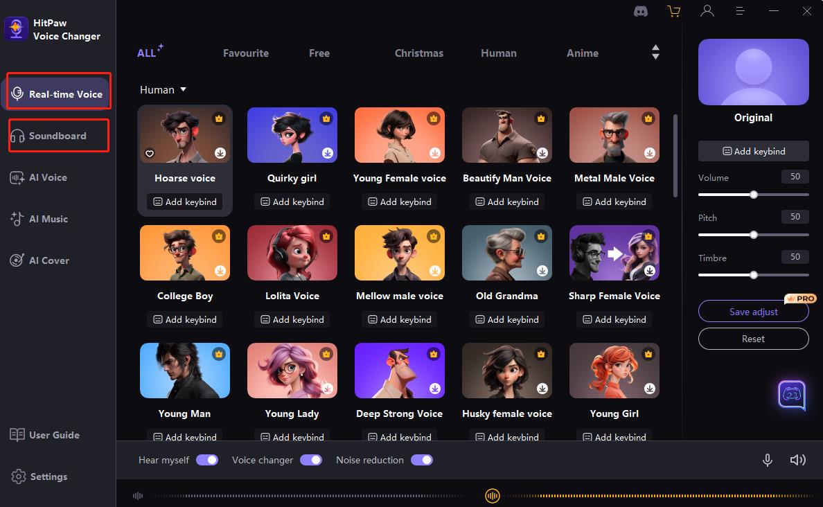Disable the Voice changer switch

311,460
